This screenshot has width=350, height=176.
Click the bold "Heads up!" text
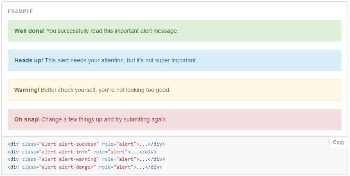[x=29, y=60]
